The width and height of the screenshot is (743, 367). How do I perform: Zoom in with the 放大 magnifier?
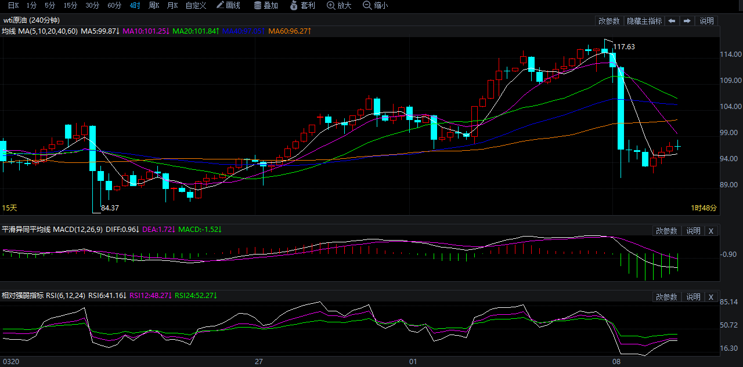coord(339,5)
